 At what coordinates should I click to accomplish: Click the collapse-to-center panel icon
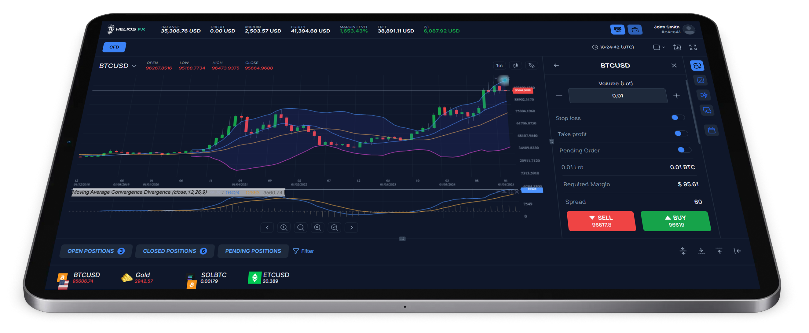pyautogui.click(x=683, y=251)
